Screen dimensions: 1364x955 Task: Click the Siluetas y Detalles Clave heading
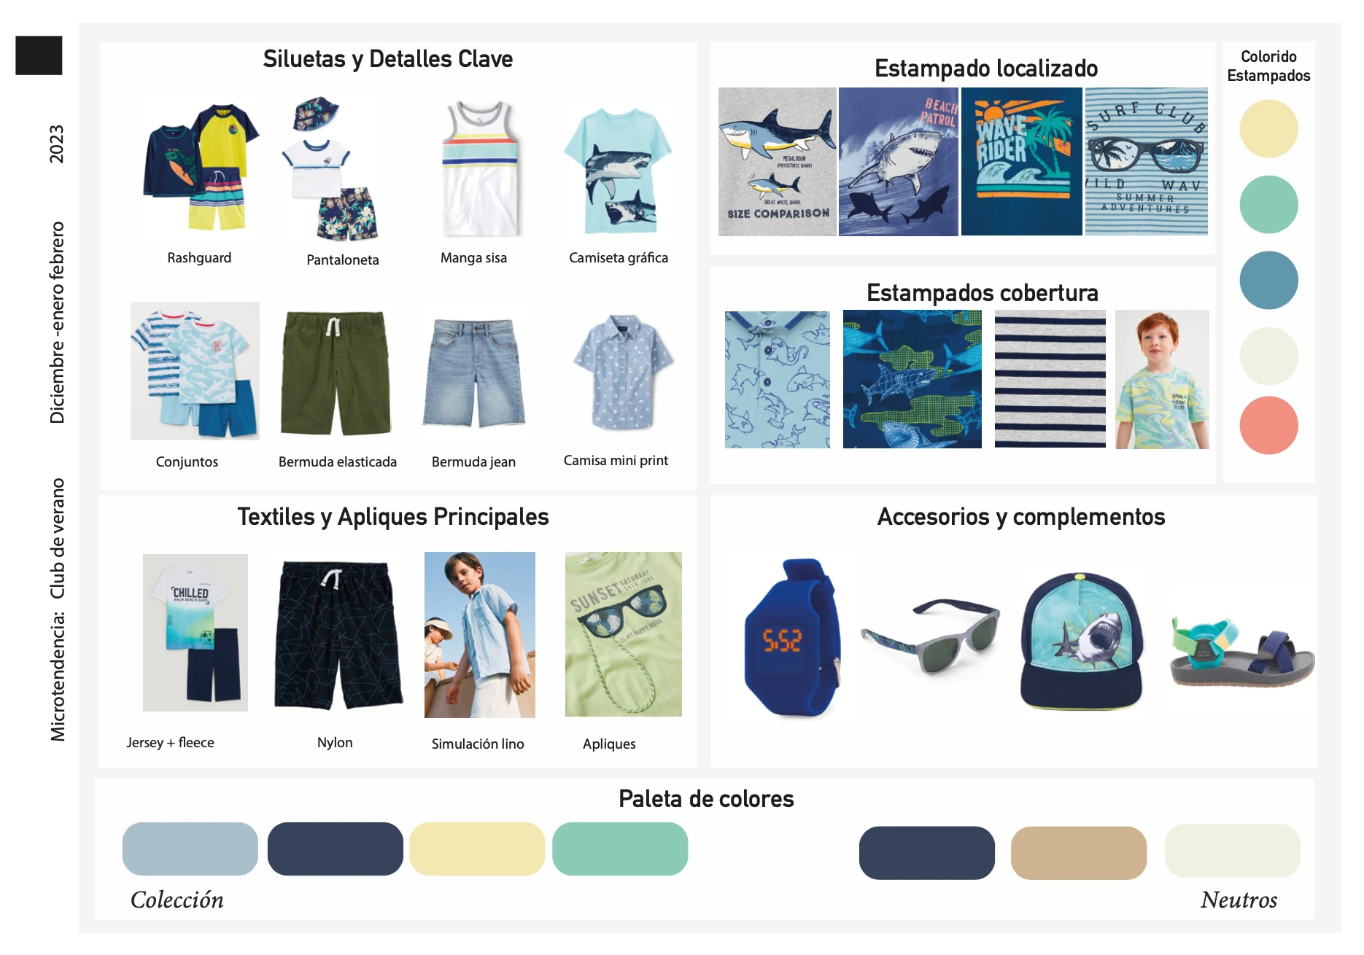pyautogui.click(x=387, y=59)
